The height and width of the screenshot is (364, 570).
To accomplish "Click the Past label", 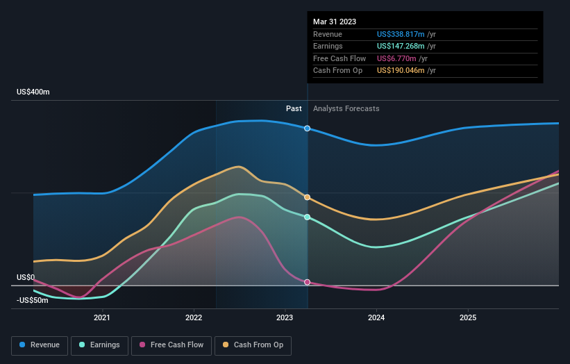I will [x=294, y=108].
